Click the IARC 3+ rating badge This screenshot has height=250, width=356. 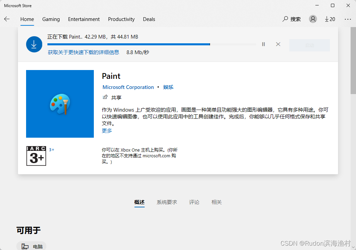tap(36, 156)
